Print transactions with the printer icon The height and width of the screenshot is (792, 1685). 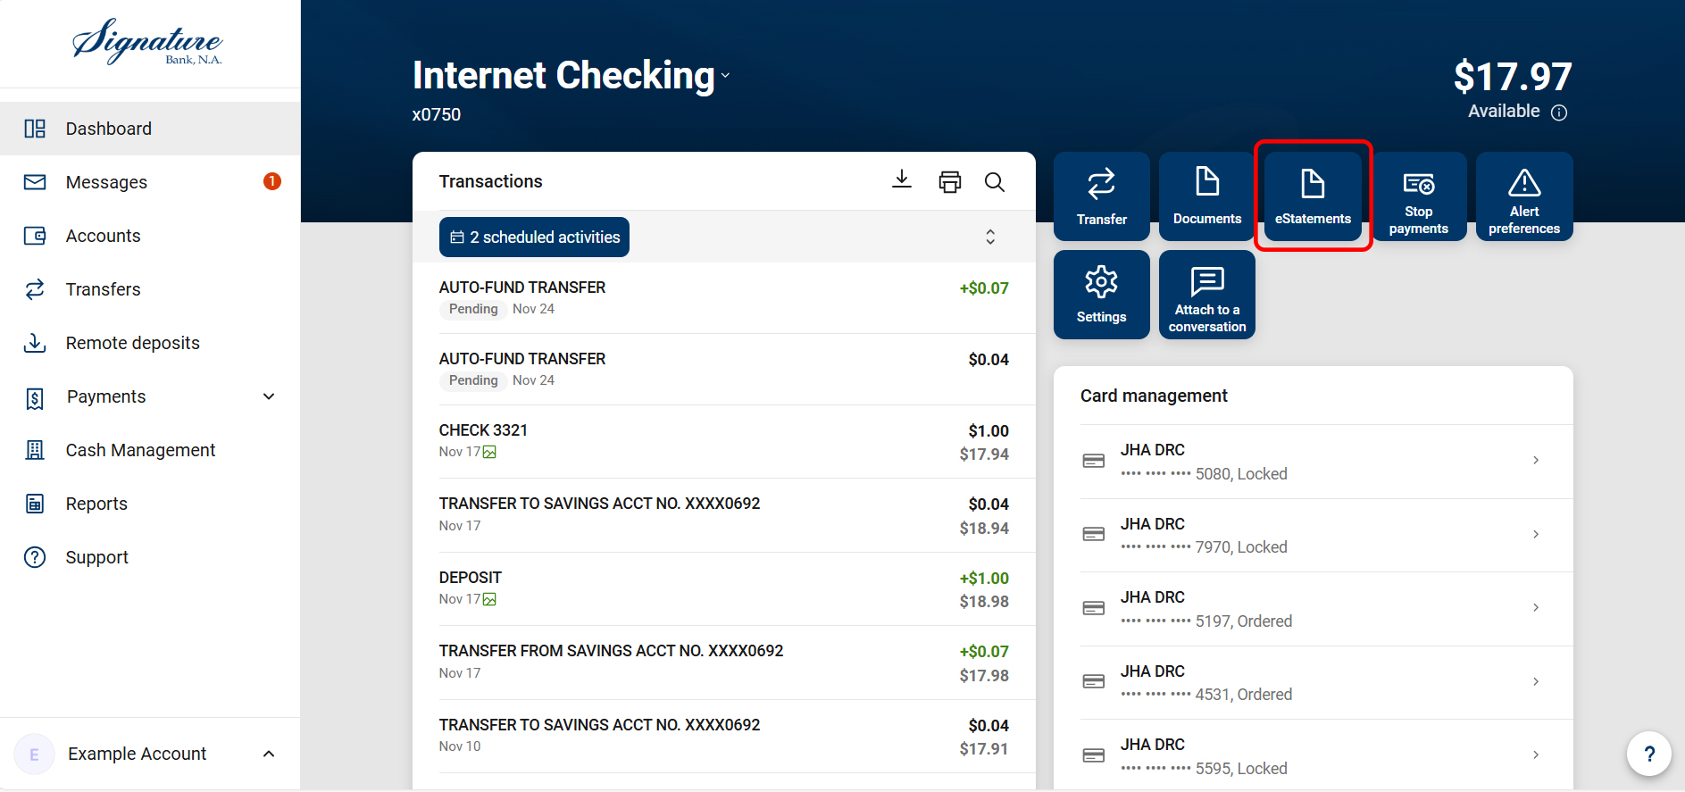(x=950, y=181)
